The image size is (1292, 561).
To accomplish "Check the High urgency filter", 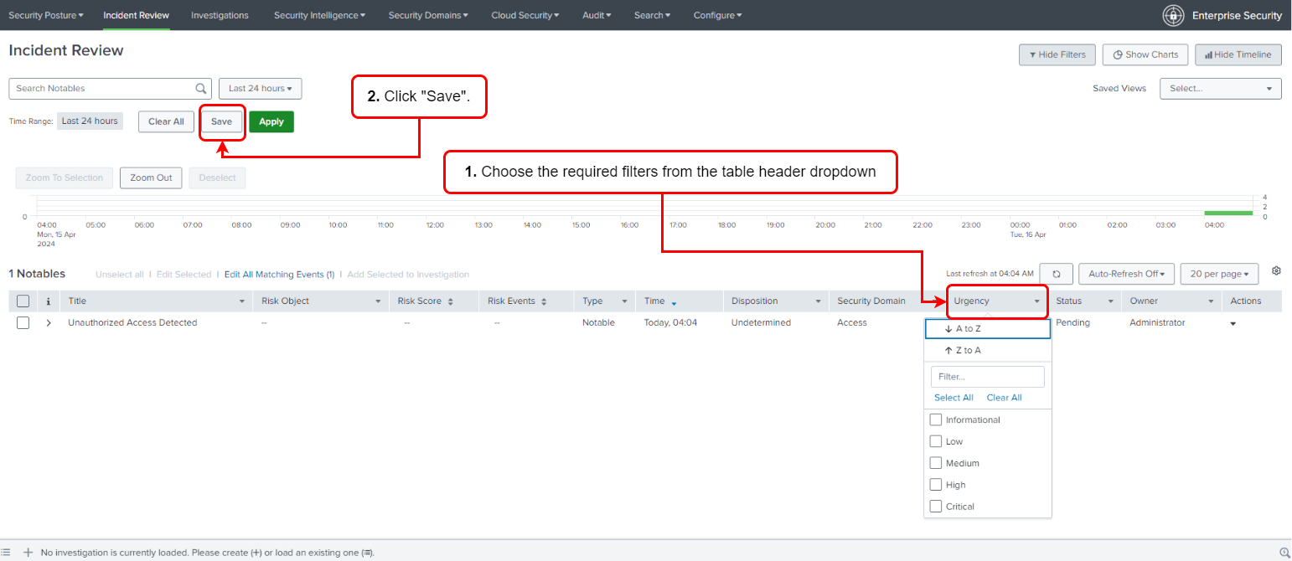I will point(936,484).
